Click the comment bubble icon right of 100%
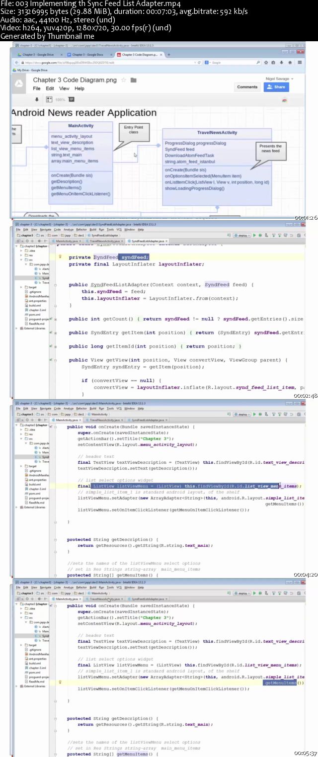Screen dimensions: 318x757 (x=72, y=99)
